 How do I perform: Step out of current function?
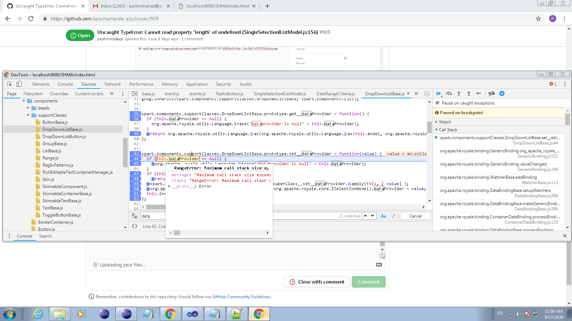pyautogui.click(x=469, y=93)
